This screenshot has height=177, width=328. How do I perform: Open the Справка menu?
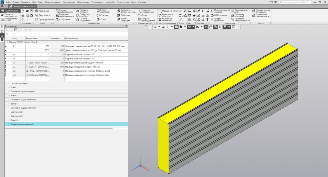coord(142,2)
